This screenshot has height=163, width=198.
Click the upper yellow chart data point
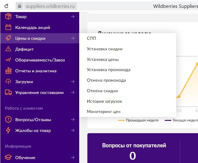197,64
